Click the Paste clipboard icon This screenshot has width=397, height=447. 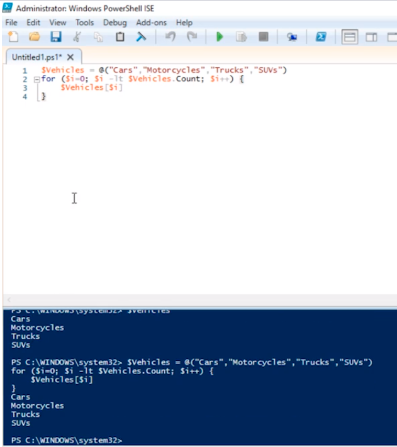click(120, 37)
